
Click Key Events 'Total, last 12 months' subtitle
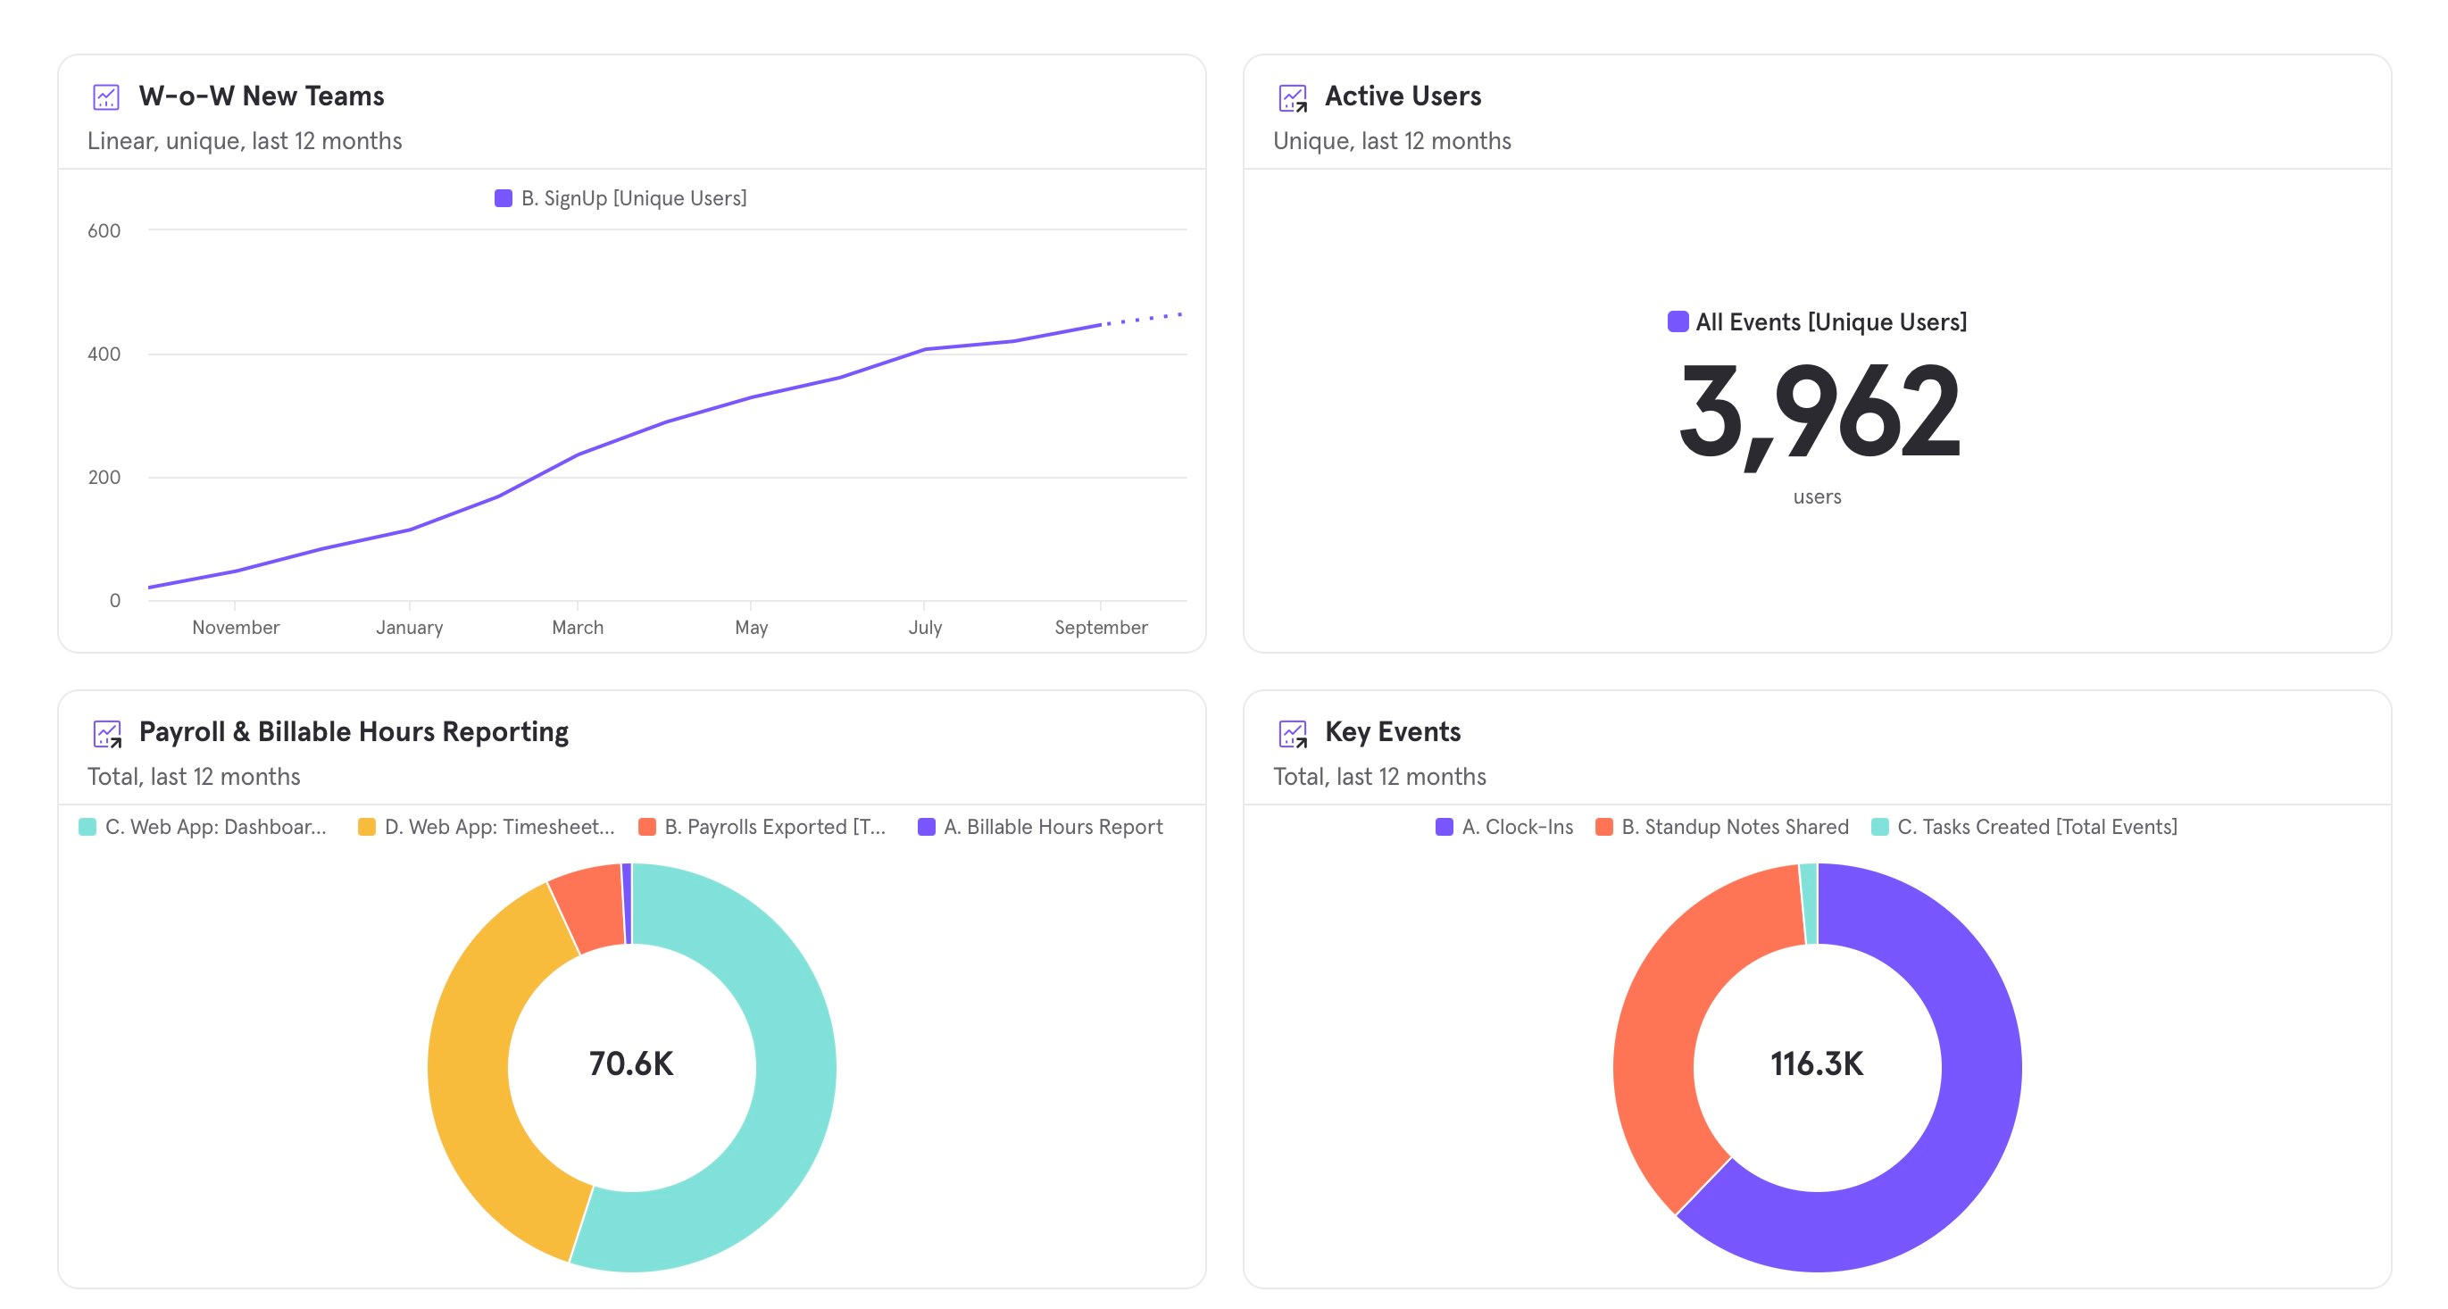pos(1380,777)
